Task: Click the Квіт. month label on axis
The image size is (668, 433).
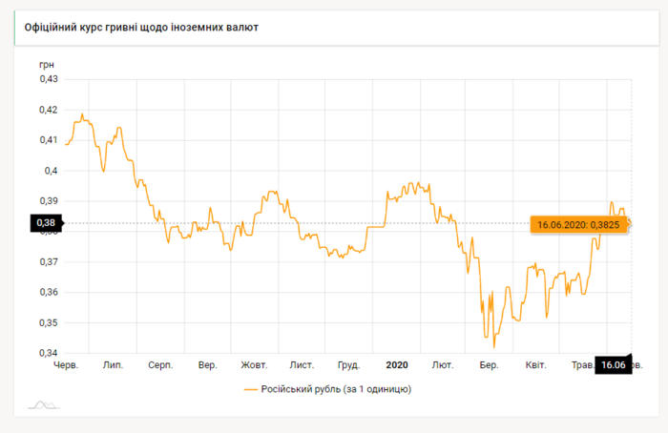Action: 536,365
